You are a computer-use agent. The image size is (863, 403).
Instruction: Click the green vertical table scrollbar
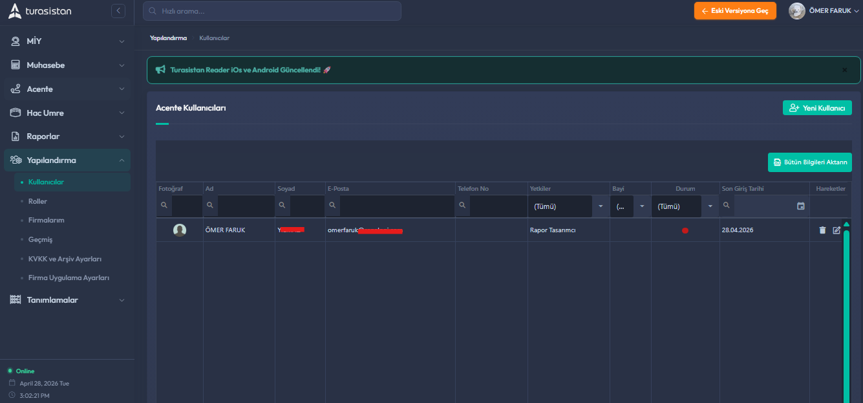pos(846,310)
